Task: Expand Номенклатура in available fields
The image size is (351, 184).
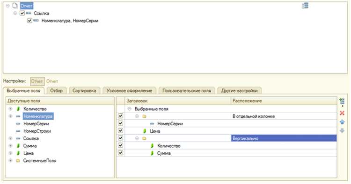Action: [x=10, y=116]
